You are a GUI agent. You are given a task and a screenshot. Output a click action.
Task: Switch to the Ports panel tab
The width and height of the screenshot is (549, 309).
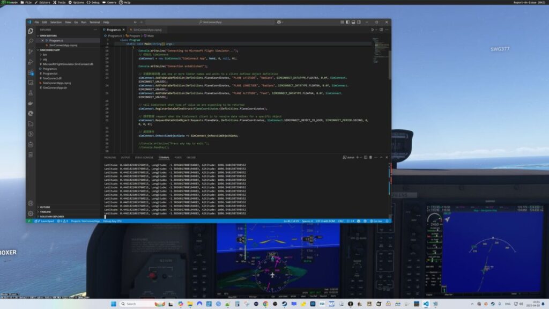(178, 158)
